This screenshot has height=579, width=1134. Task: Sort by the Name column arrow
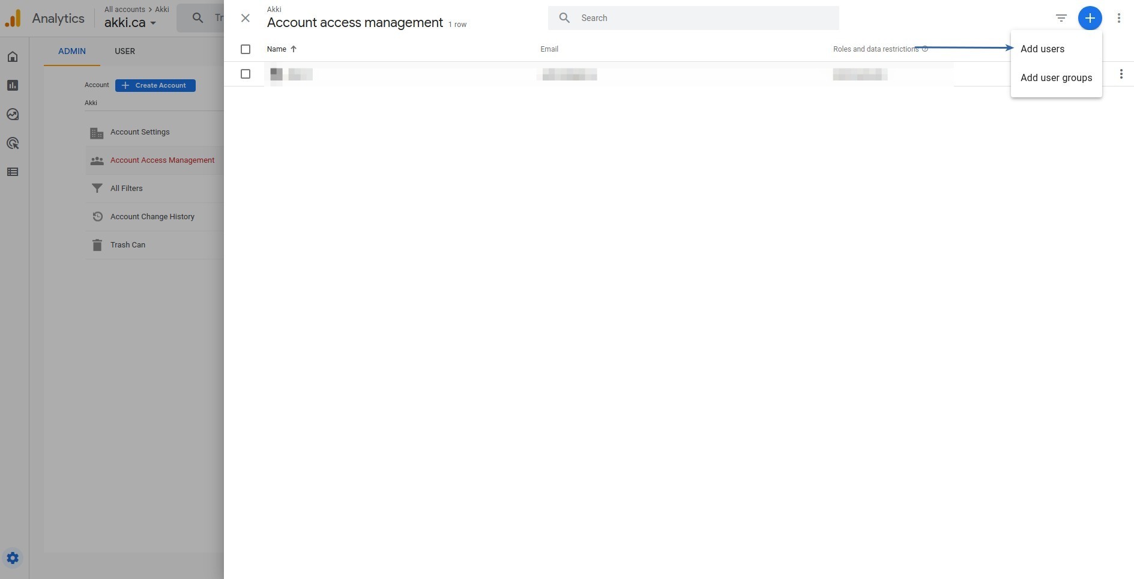(294, 49)
